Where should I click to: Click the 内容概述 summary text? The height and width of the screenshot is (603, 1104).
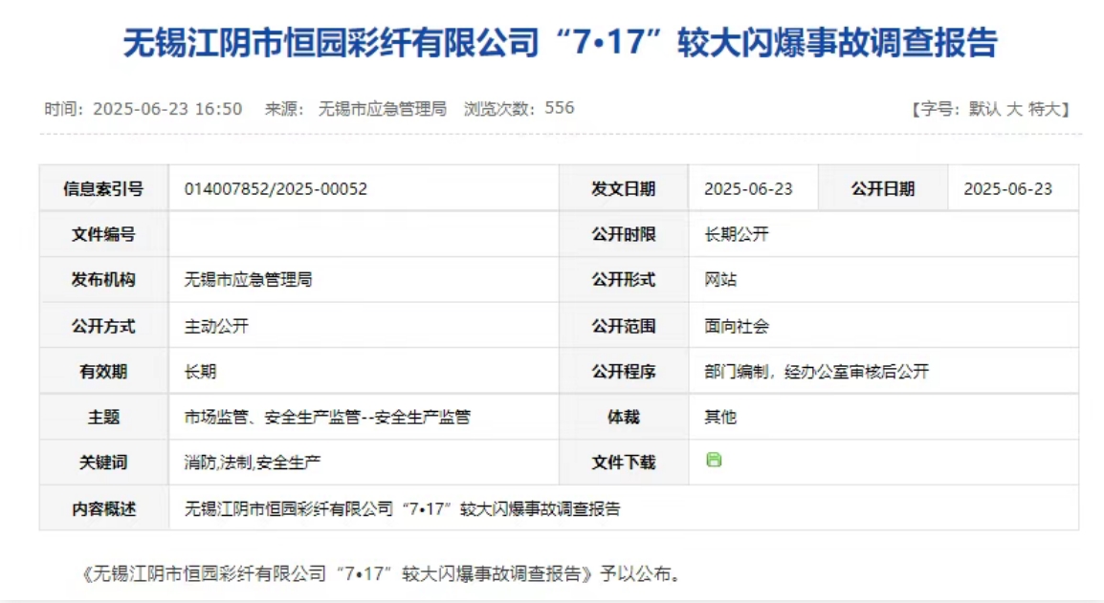click(x=402, y=508)
